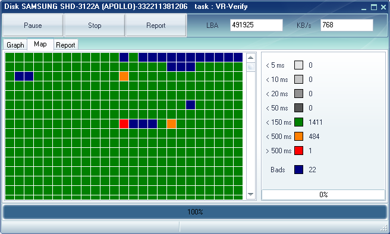Click the < 10 ms legend swatch
The image size is (390, 234).
point(298,80)
